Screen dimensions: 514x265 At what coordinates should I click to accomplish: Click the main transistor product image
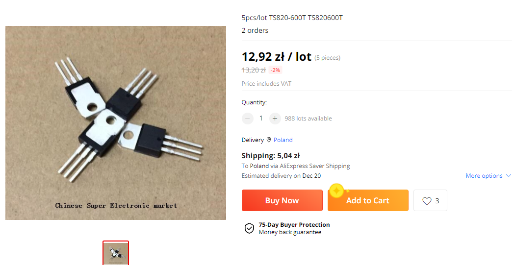pyautogui.click(x=116, y=122)
